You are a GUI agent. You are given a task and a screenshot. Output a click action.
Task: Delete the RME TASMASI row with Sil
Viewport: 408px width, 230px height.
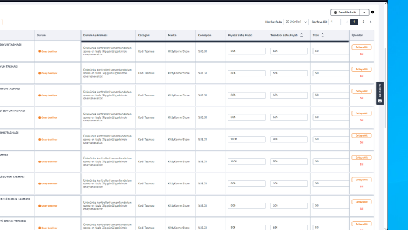click(361, 142)
